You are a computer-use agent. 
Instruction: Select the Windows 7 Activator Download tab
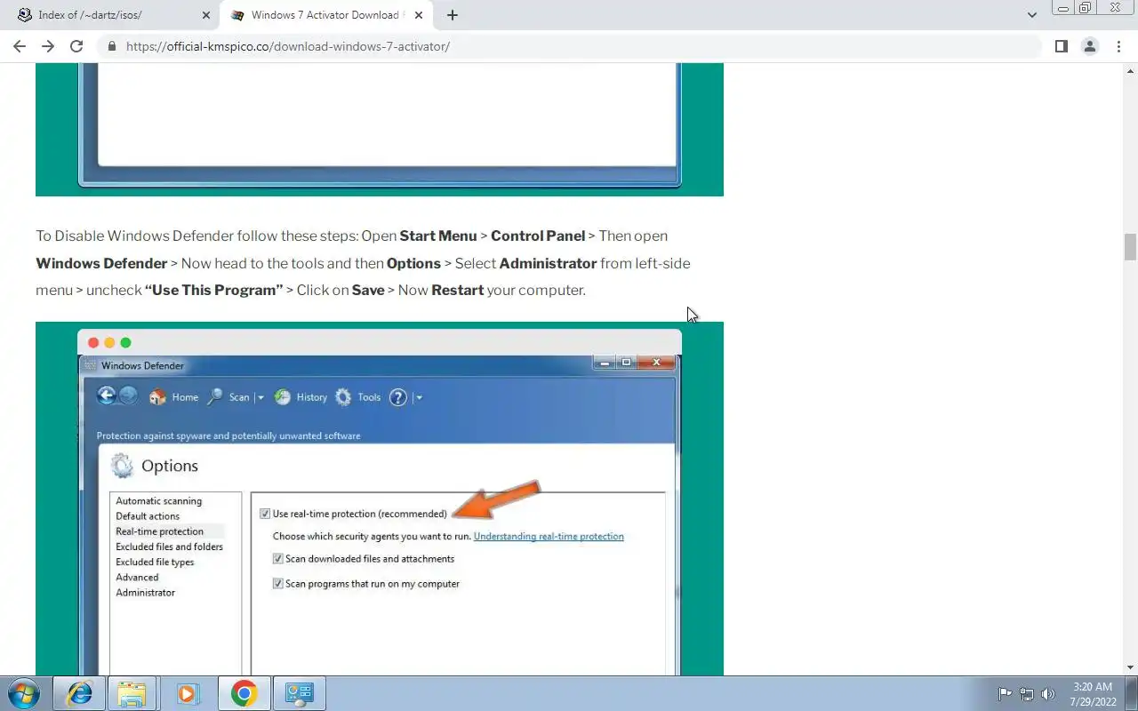(326, 15)
